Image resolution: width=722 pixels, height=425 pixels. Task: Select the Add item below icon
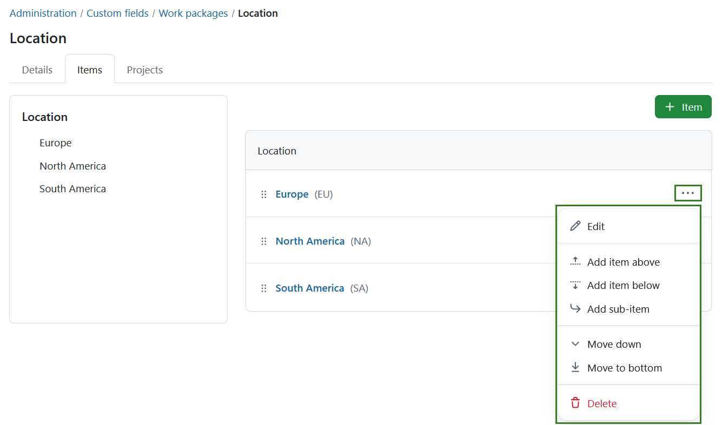click(x=575, y=285)
